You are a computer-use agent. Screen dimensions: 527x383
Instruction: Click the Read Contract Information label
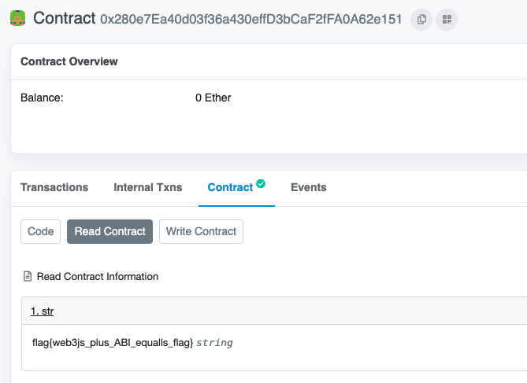[98, 277]
